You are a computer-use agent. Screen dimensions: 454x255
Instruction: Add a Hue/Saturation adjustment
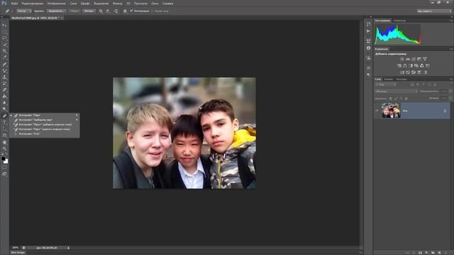(399, 66)
